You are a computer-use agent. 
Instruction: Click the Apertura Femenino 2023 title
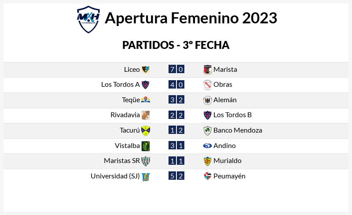[x=191, y=18]
